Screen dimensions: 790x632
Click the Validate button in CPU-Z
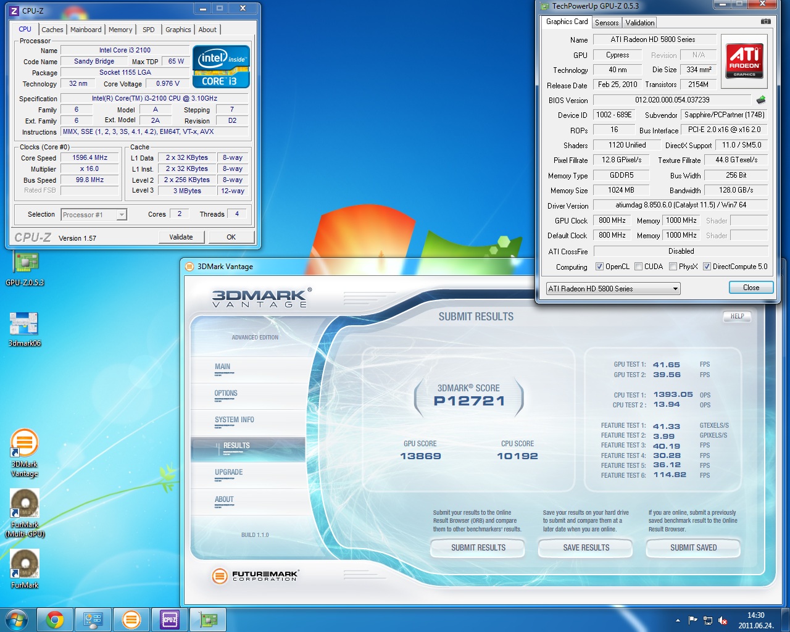click(181, 237)
